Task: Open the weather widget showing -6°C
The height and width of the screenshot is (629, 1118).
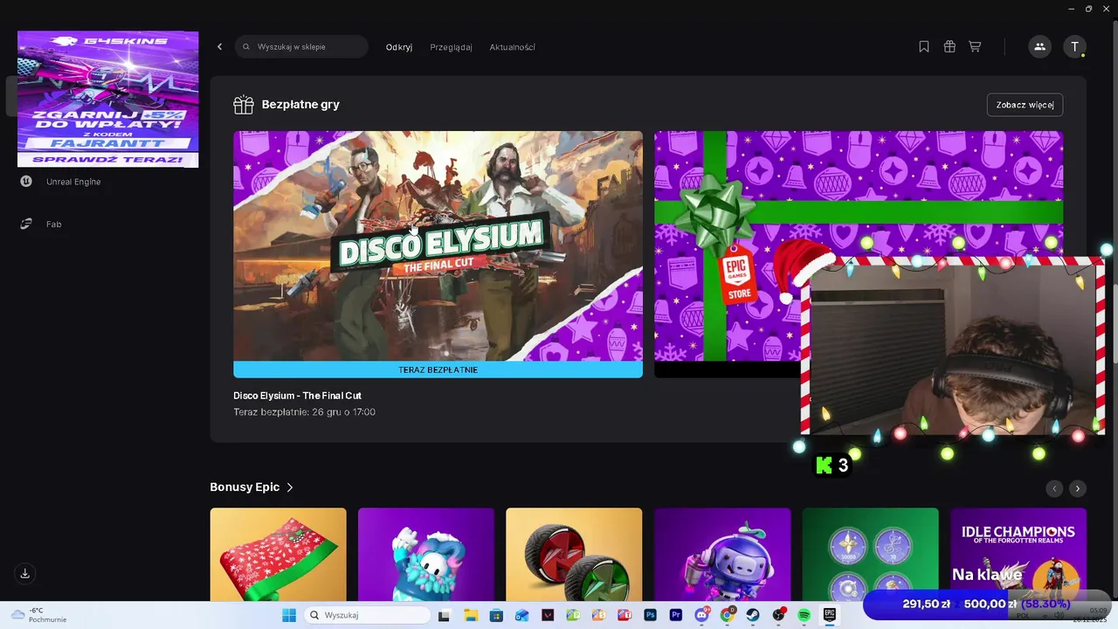Action: [x=39, y=615]
